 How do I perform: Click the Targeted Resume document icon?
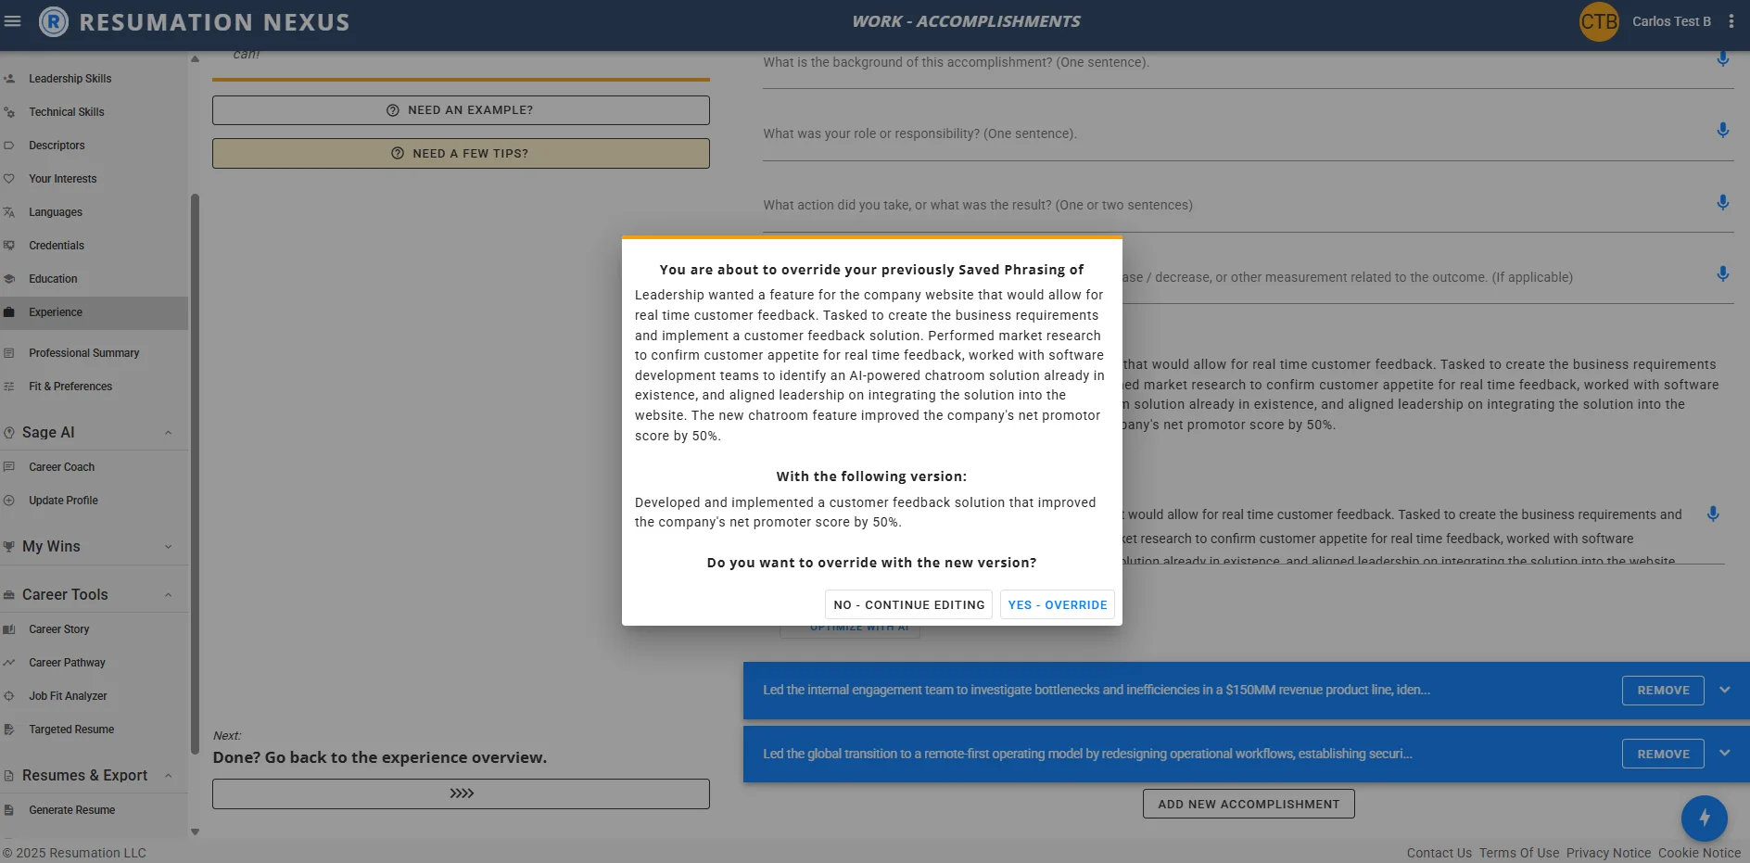9,730
